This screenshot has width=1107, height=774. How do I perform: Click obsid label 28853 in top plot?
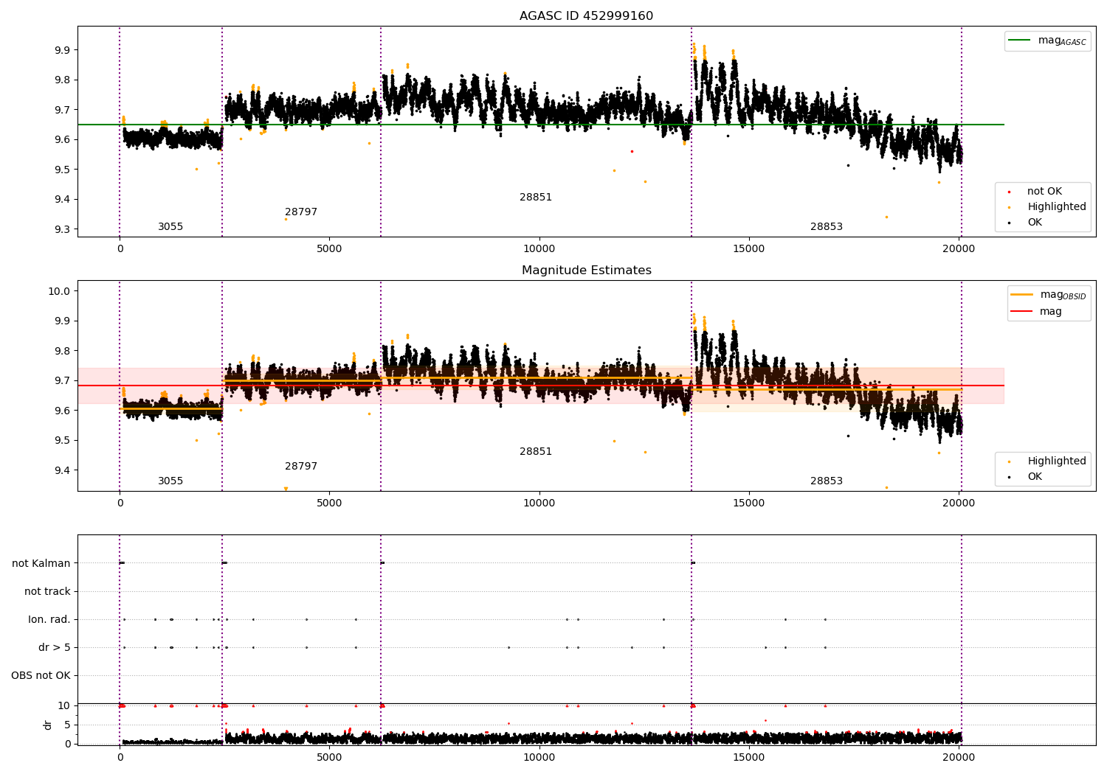click(x=827, y=227)
